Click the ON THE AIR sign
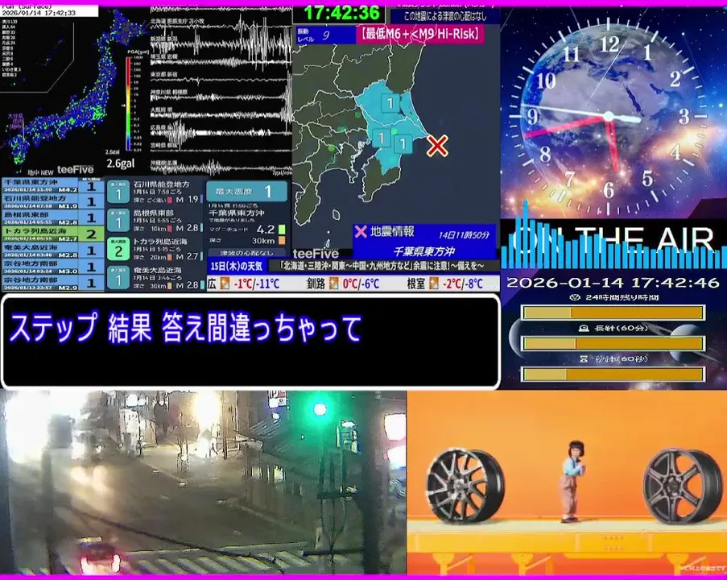This screenshot has width=727, height=580. (x=613, y=241)
